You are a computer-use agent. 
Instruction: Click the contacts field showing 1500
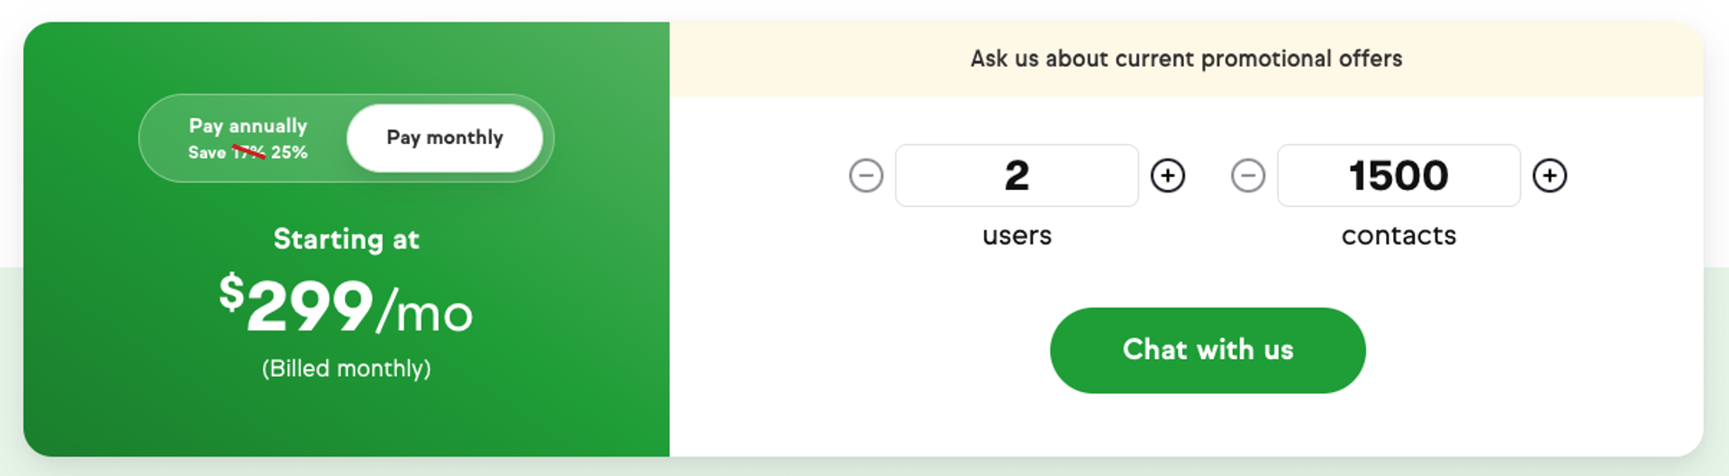pyautogui.click(x=1399, y=175)
